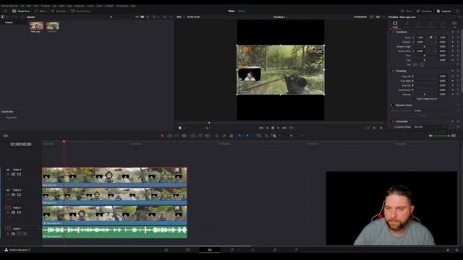Open the Playback menu

[x=79, y=6]
